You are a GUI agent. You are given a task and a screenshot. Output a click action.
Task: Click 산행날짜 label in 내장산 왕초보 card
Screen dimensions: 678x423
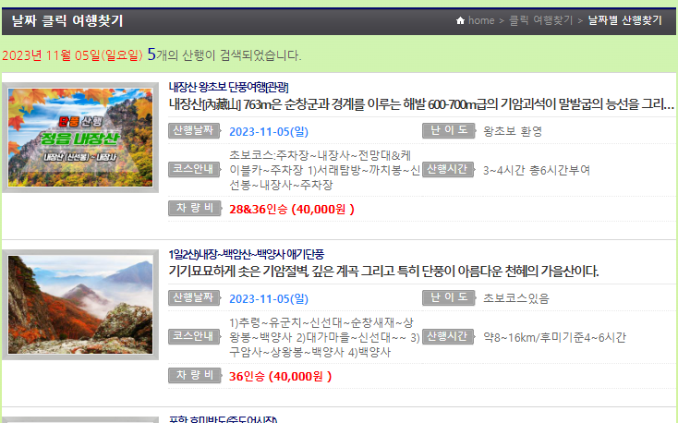(194, 130)
